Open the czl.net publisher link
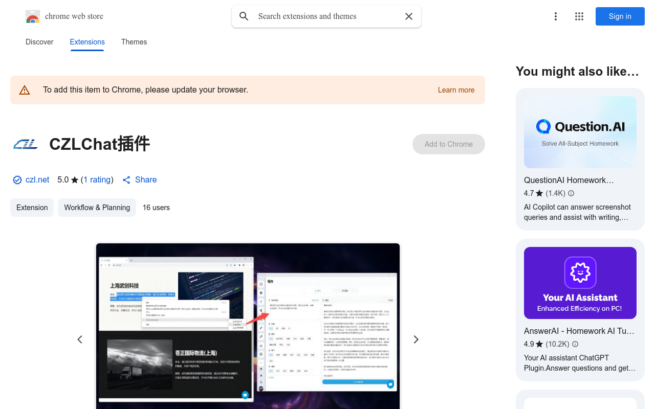The height and width of the screenshot is (409, 655). pos(37,180)
